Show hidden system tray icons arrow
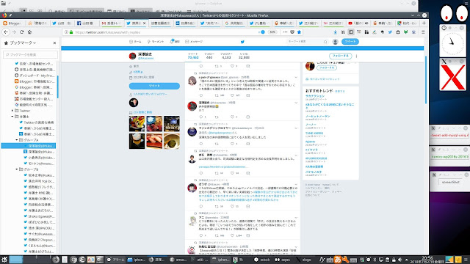 tap(406, 260)
